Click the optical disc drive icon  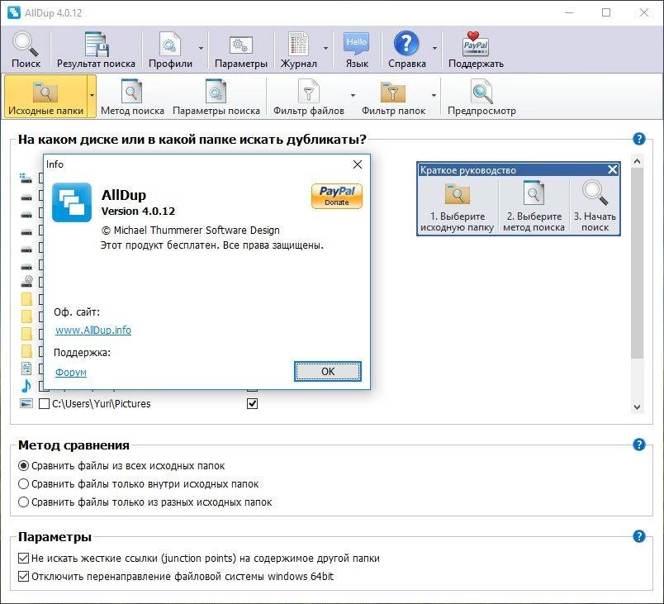click(x=26, y=281)
